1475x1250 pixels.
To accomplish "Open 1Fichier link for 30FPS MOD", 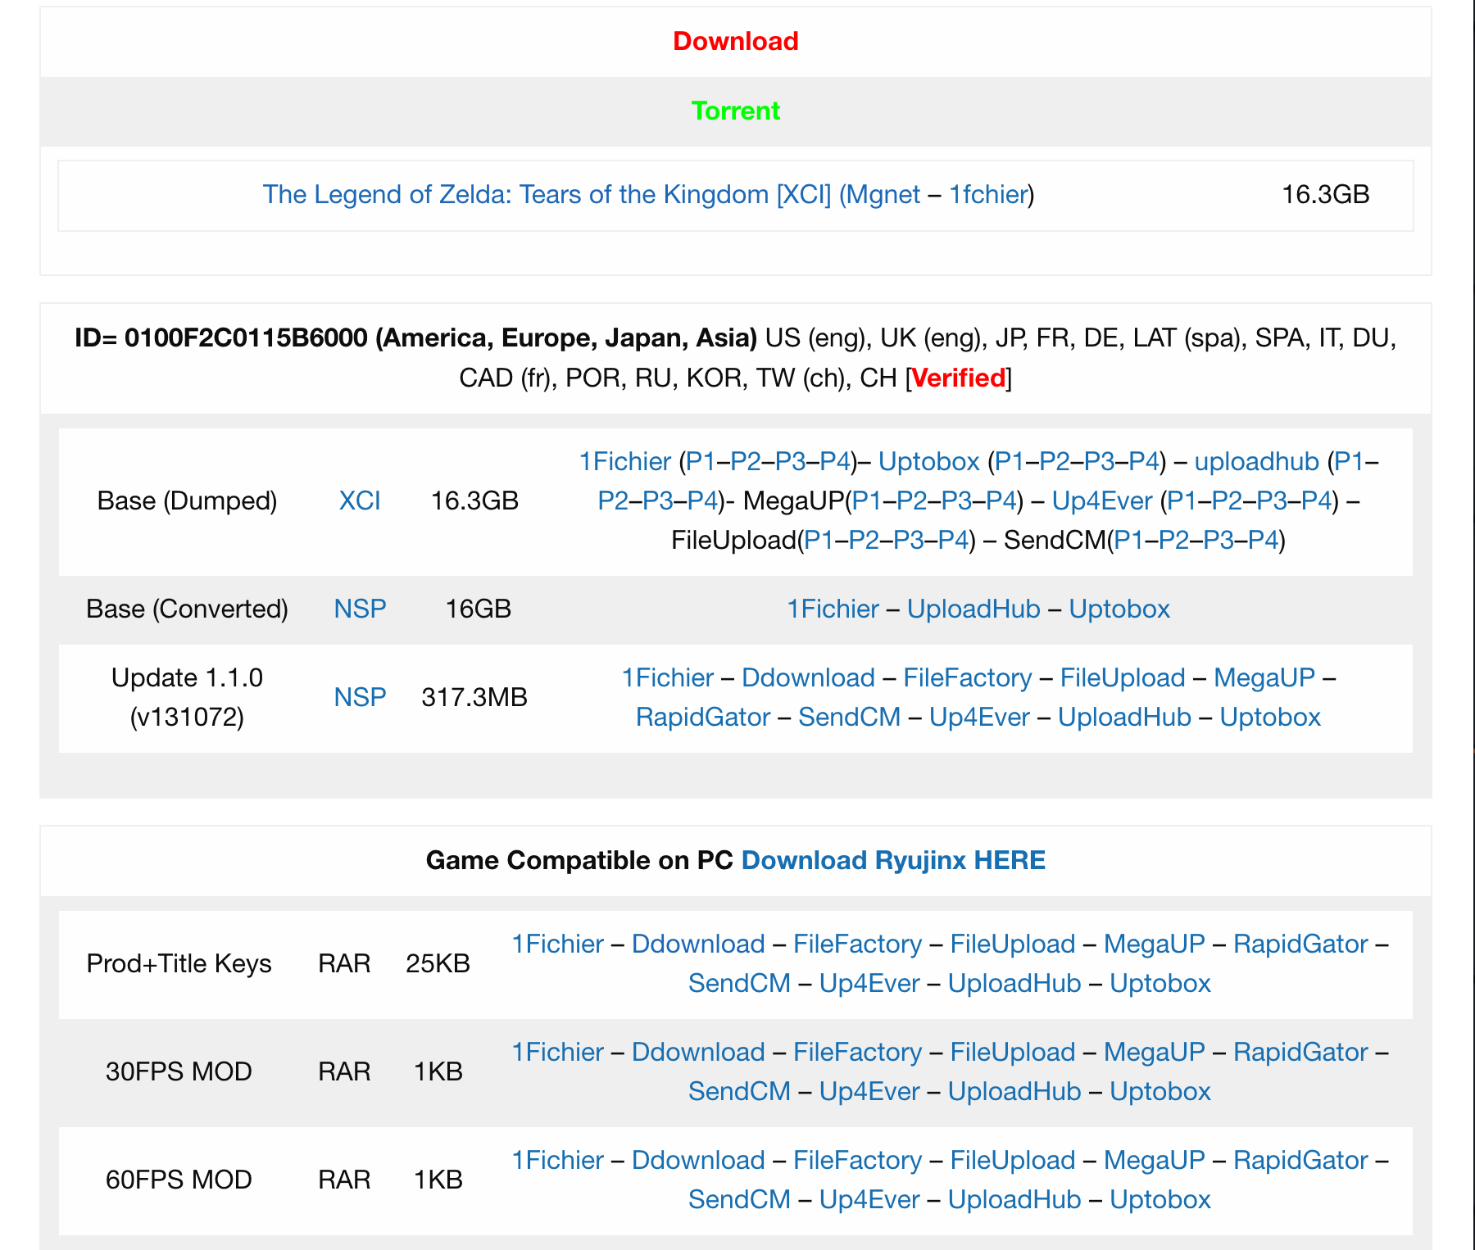I will click(x=557, y=1052).
